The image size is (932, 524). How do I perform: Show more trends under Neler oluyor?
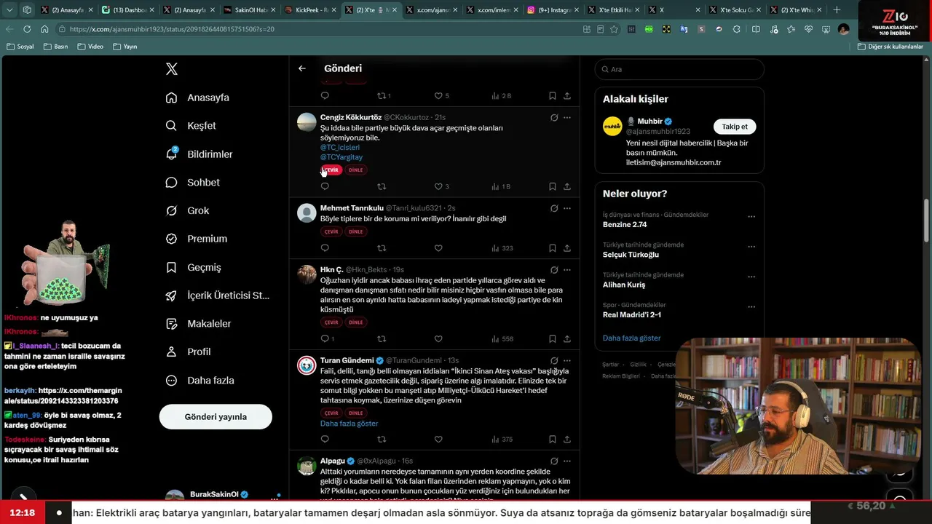[x=632, y=338]
